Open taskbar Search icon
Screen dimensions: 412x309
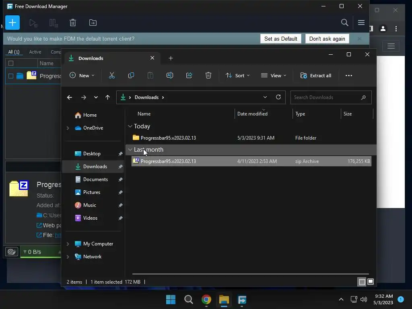coord(188,299)
